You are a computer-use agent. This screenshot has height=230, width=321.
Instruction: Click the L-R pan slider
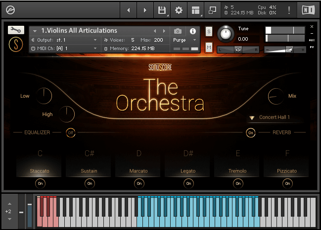click(x=238, y=50)
